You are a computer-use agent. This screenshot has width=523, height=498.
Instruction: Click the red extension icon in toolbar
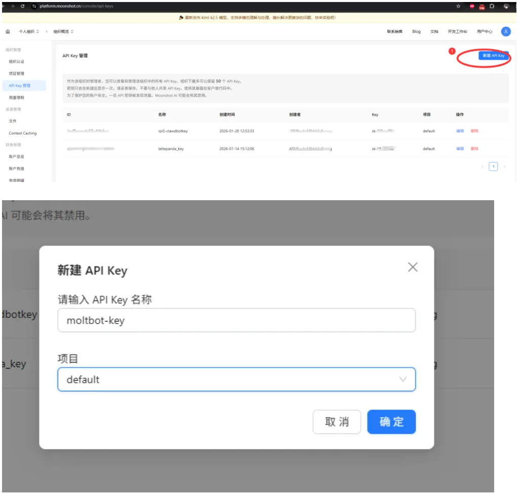click(x=472, y=6)
